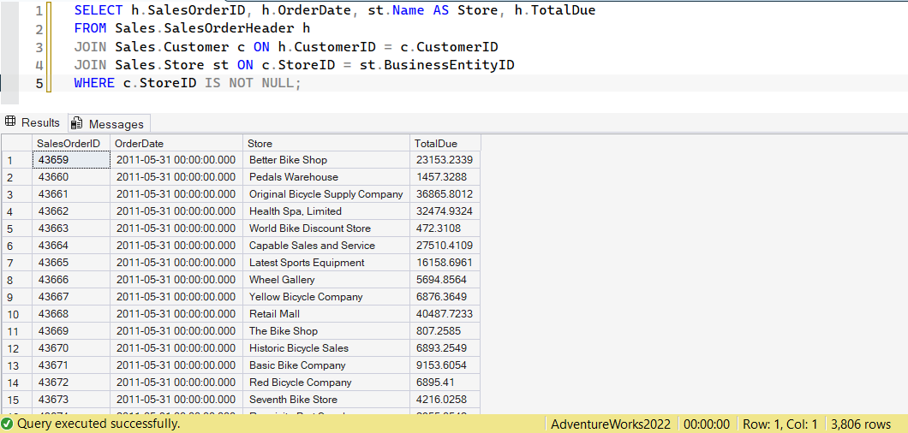Select the cell containing 43659
908x433 pixels.
tap(70, 160)
